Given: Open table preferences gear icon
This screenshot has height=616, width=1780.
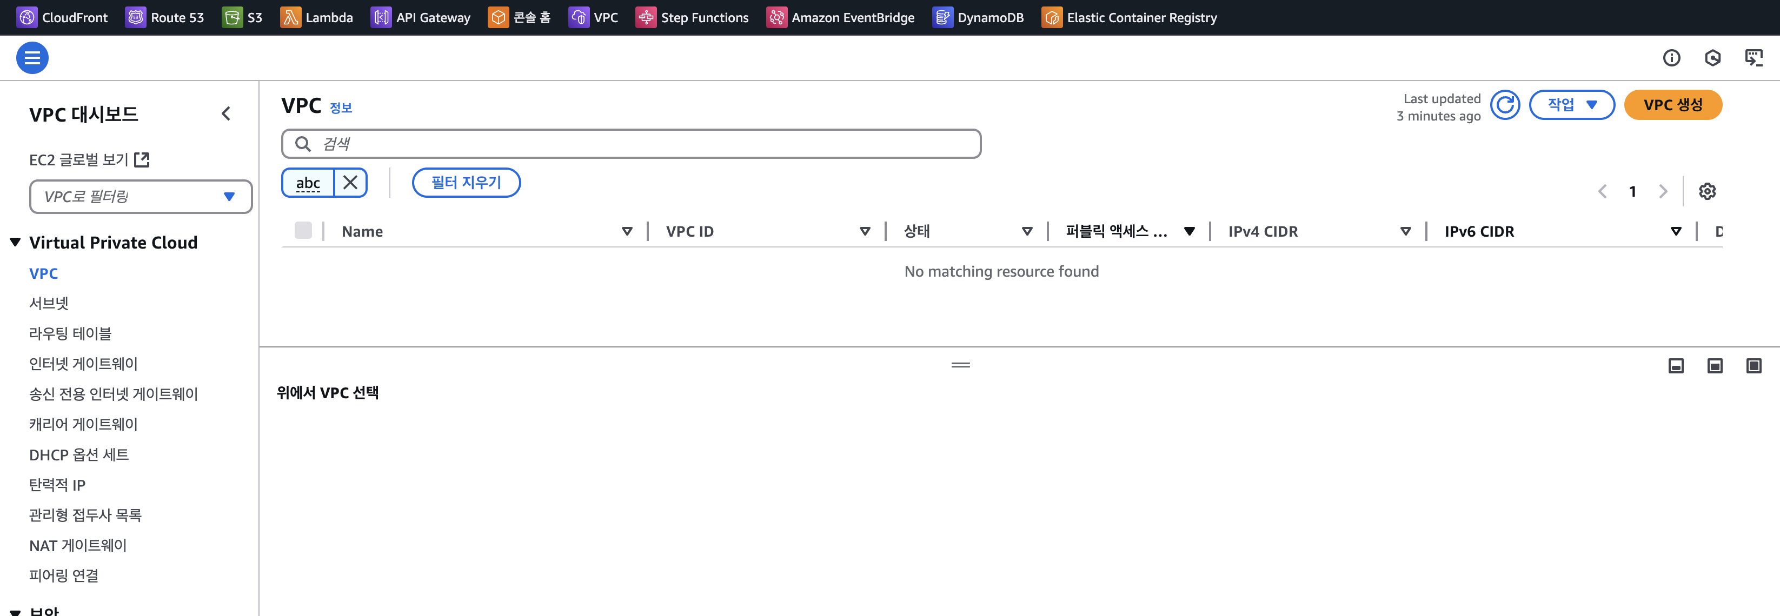Looking at the screenshot, I should pos(1708,191).
